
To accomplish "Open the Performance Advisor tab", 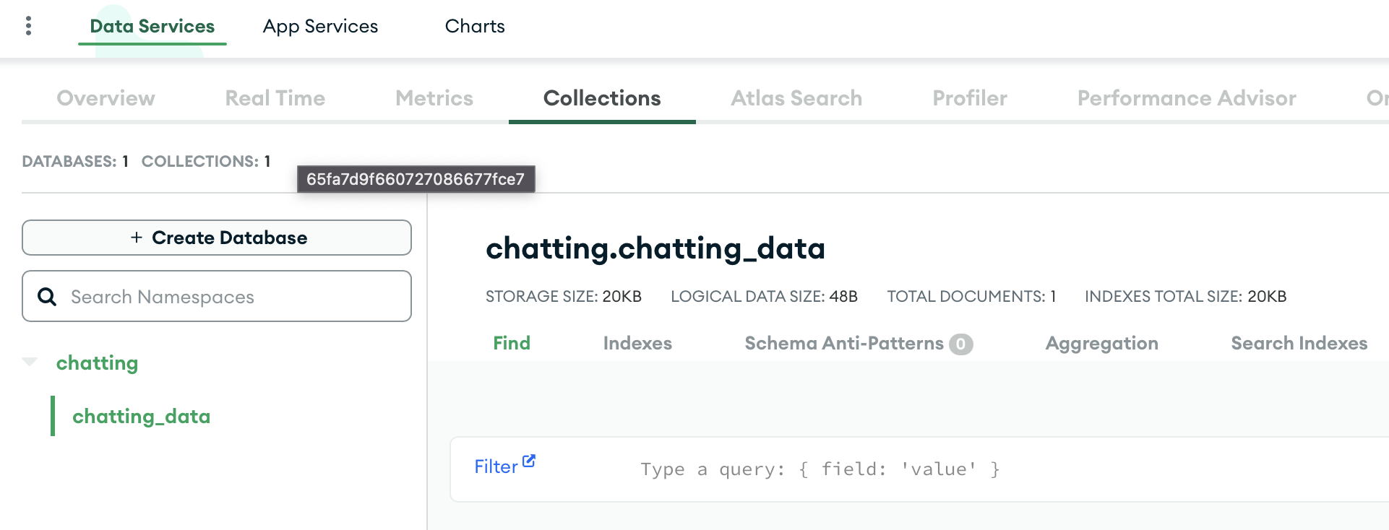I will coord(1186,98).
